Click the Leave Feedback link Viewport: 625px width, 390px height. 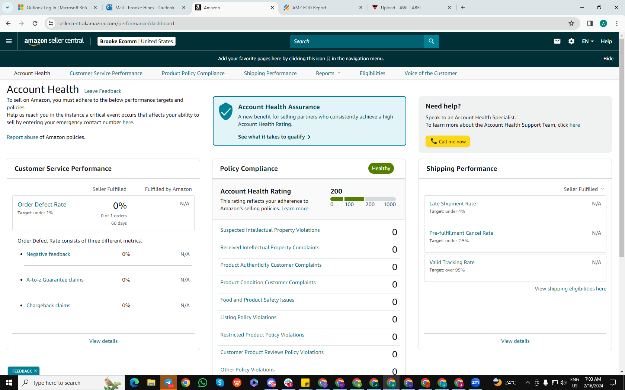[x=103, y=91]
